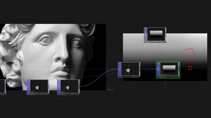Select the mathcombine2 node name label
Image resolution: width=211 pixels, height=118 pixels.
(x=161, y=77)
